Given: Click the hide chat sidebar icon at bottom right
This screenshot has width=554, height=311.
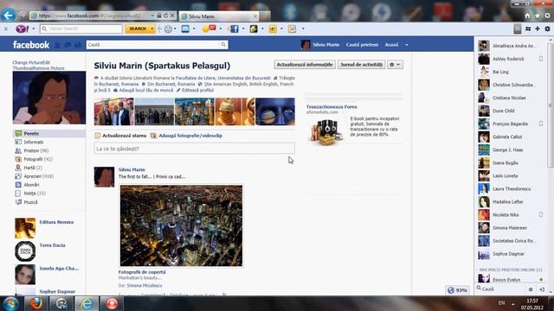Looking at the screenshot, I should coord(542,289).
